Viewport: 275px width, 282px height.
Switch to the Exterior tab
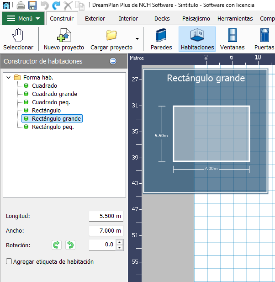pos(95,19)
